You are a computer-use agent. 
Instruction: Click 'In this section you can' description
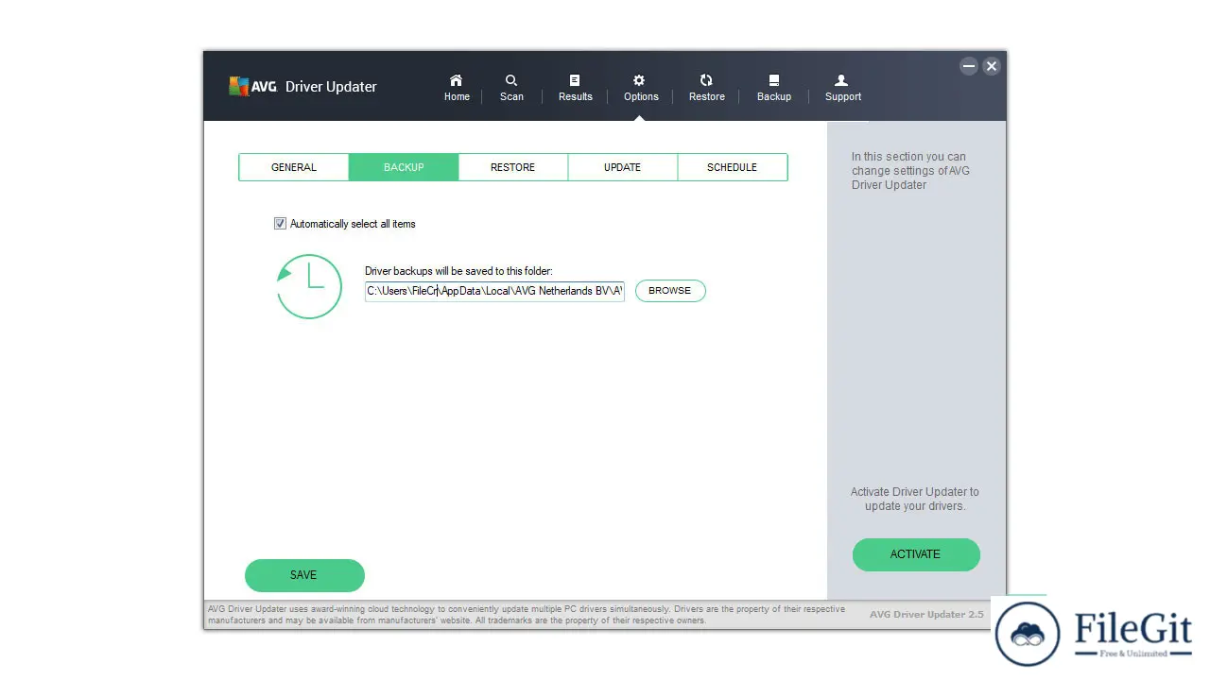tap(910, 171)
